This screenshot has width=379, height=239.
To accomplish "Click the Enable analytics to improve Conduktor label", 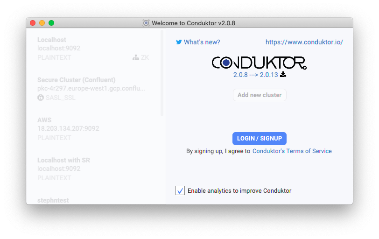I will tap(239, 190).
